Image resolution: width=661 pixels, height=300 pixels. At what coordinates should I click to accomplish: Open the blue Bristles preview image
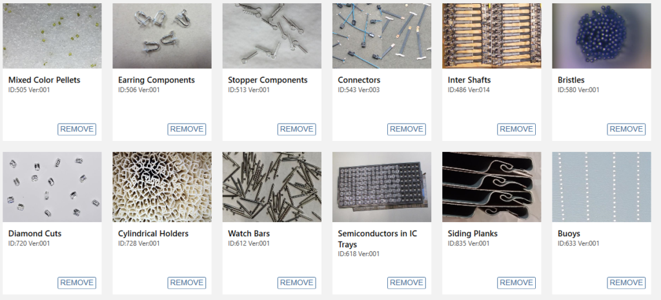pyautogui.click(x=602, y=35)
